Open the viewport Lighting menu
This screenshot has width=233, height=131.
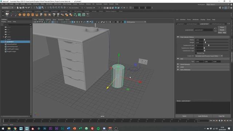[48, 20]
